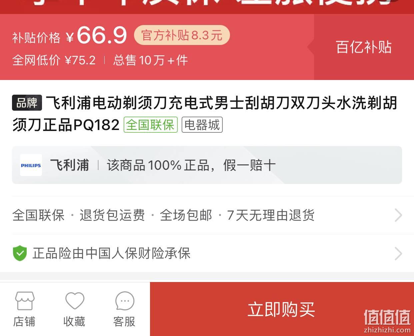Click the green 全国联保 tag
The height and width of the screenshot is (336, 414).
[151, 125]
